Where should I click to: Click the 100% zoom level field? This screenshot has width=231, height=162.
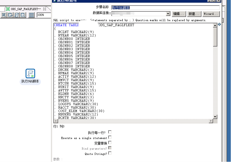(x=44, y=15)
